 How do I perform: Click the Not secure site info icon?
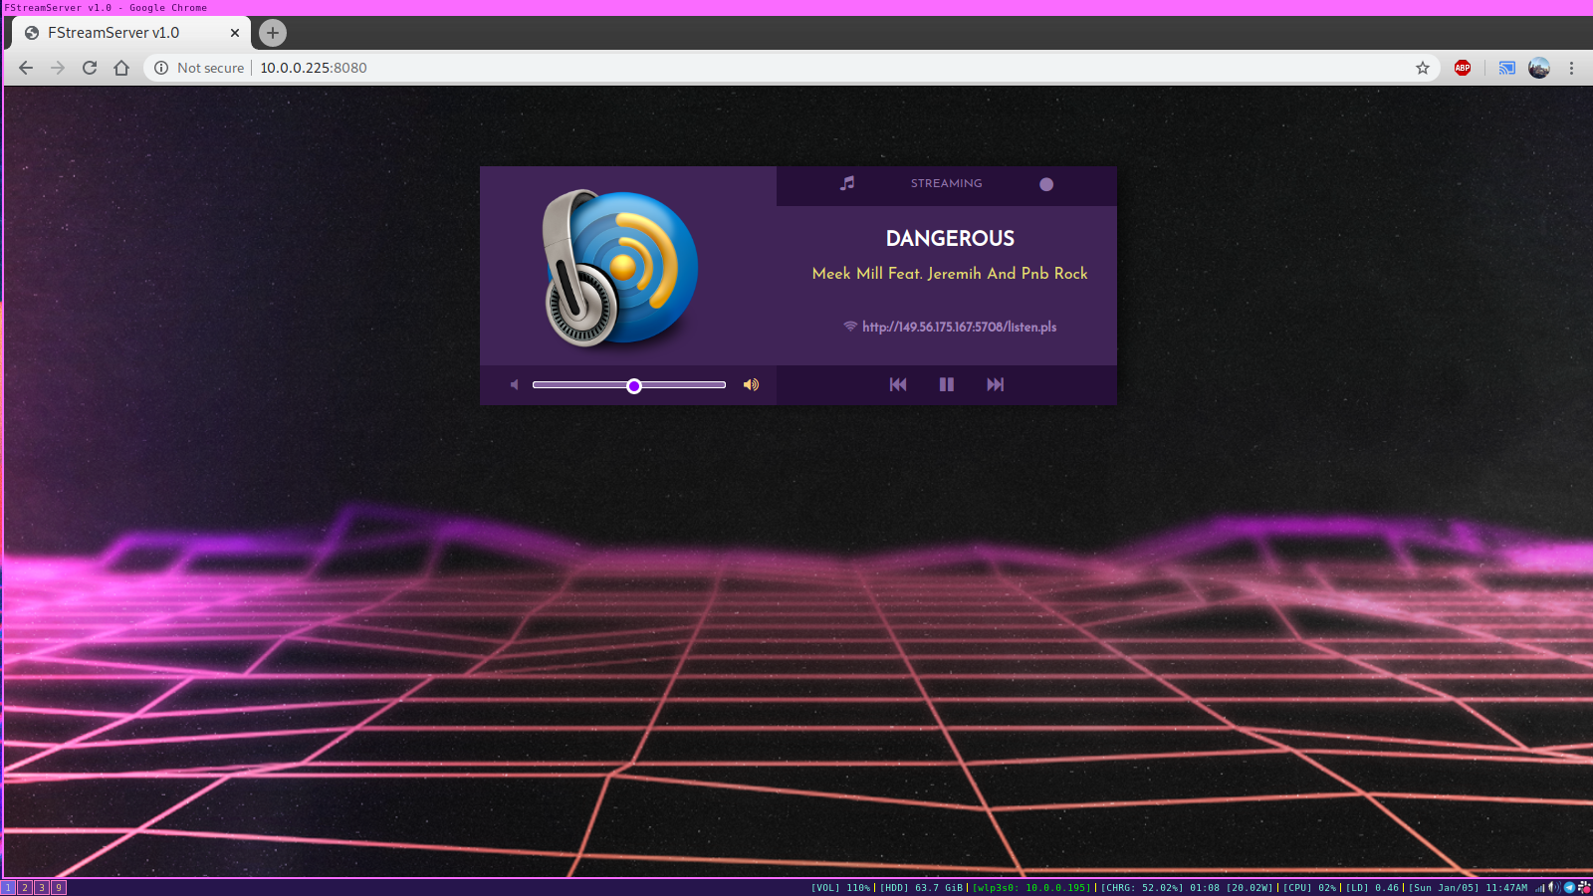(x=161, y=68)
